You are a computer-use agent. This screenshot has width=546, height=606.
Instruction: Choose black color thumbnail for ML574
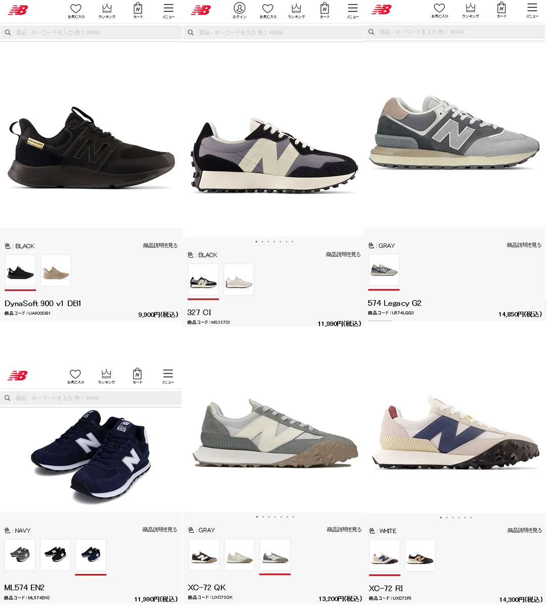point(56,555)
